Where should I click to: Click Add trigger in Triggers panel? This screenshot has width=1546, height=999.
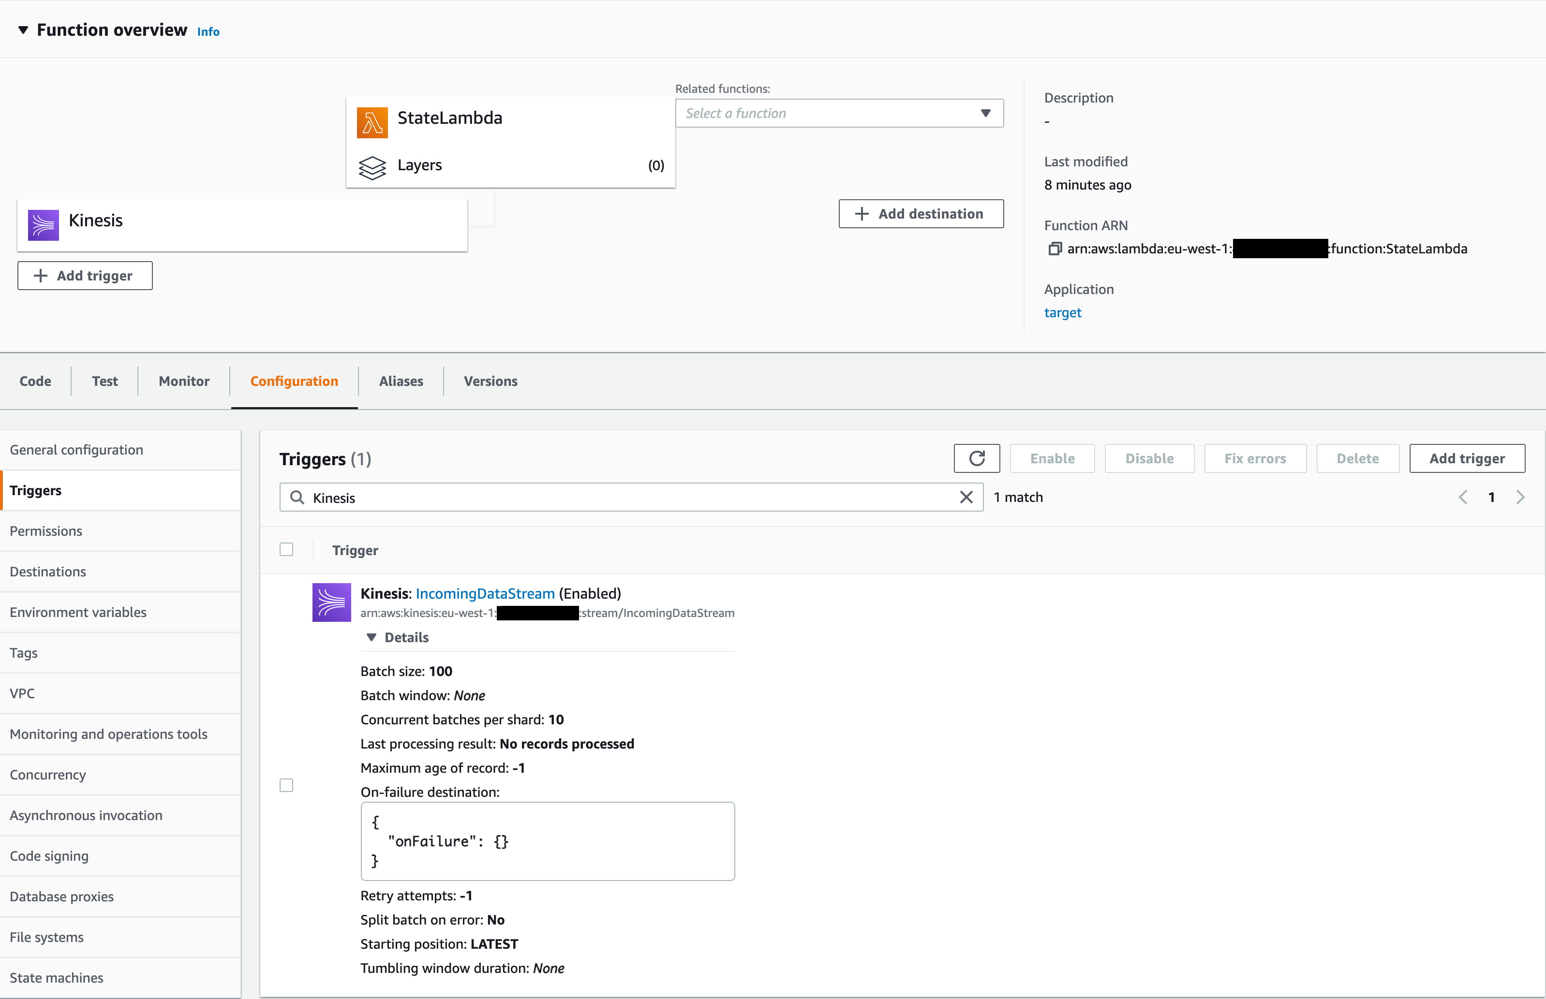click(x=1467, y=458)
